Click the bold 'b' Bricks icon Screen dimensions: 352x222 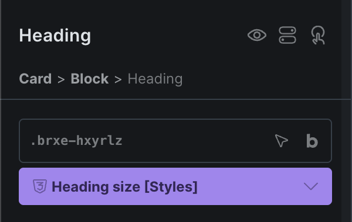pos(312,141)
